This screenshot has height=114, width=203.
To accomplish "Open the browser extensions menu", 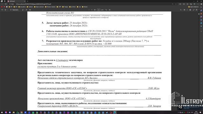I will click(180, 4).
